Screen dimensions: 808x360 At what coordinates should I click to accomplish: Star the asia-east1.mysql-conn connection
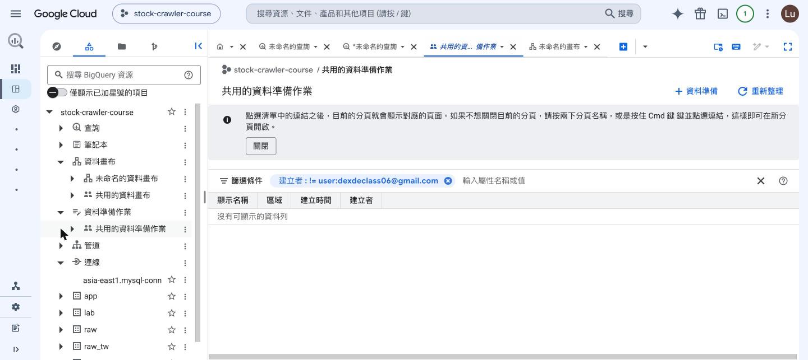[x=172, y=280]
